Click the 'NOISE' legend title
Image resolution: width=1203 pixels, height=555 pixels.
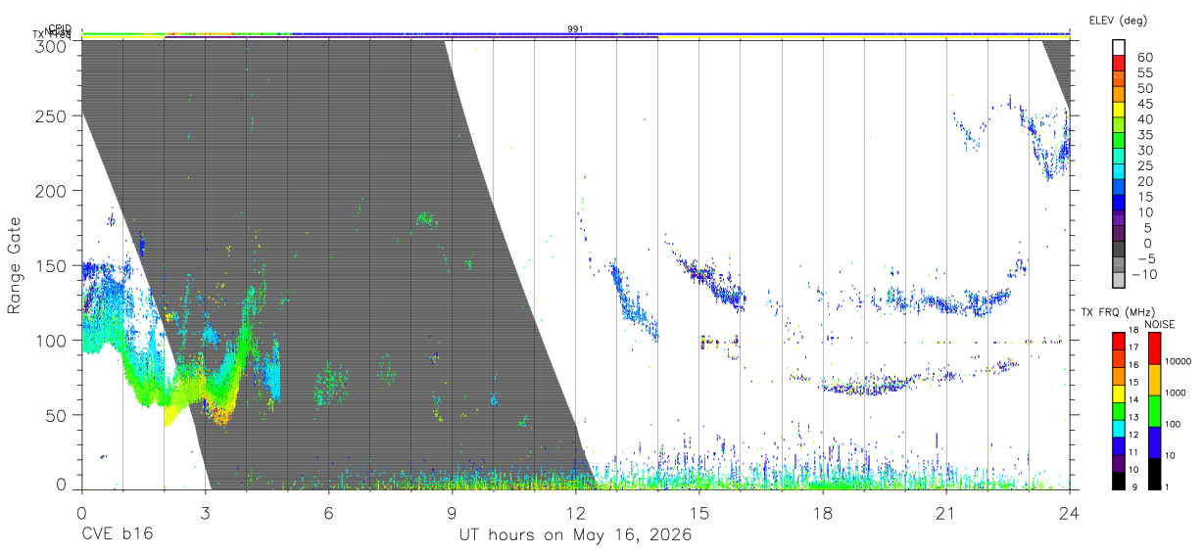(x=1159, y=324)
